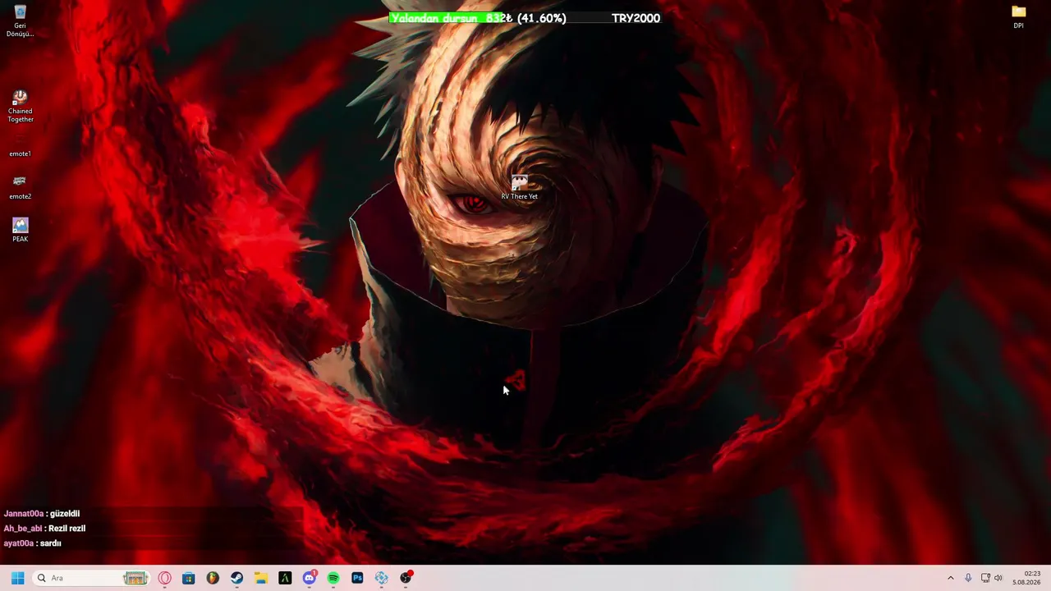This screenshot has height=591, width=1051.
Task: Open the green-on-black app in the taskbar
Action: tap(285, 578)
